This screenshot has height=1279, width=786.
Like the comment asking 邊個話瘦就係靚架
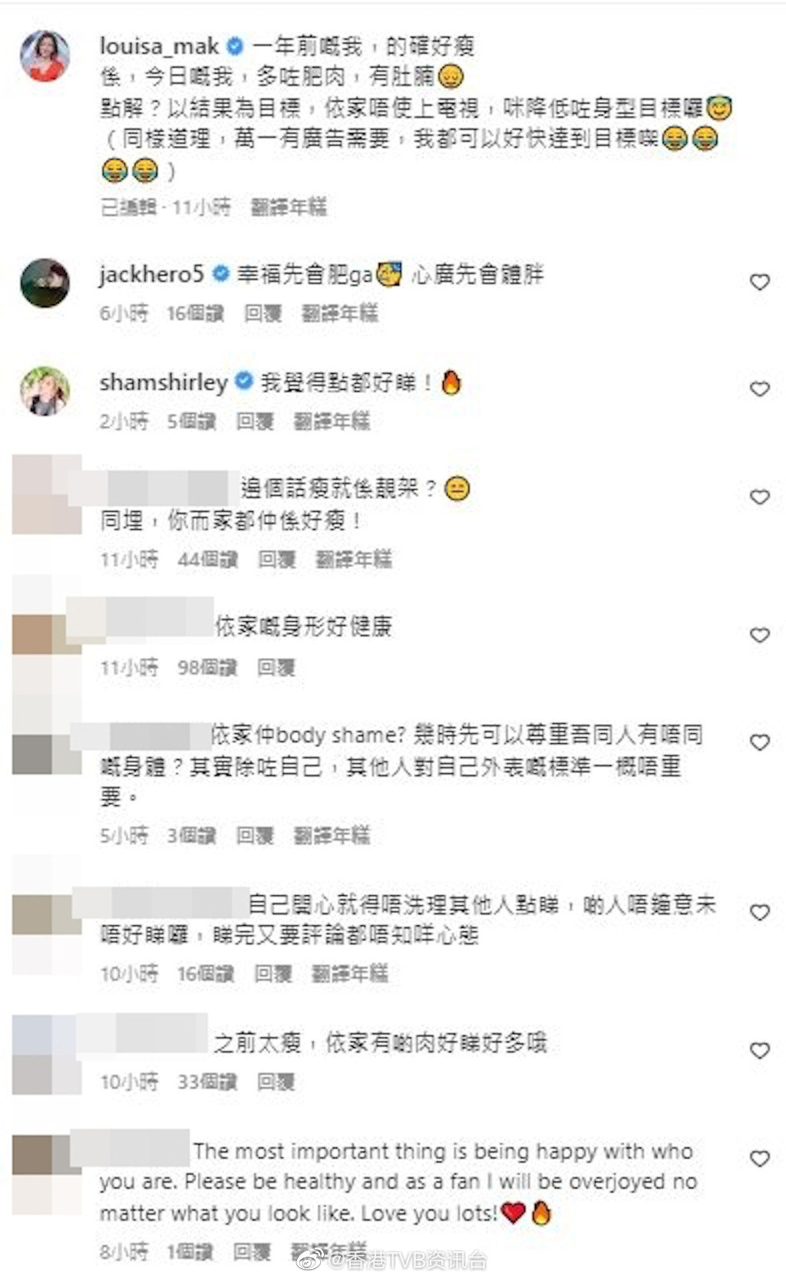coord(759,497)
